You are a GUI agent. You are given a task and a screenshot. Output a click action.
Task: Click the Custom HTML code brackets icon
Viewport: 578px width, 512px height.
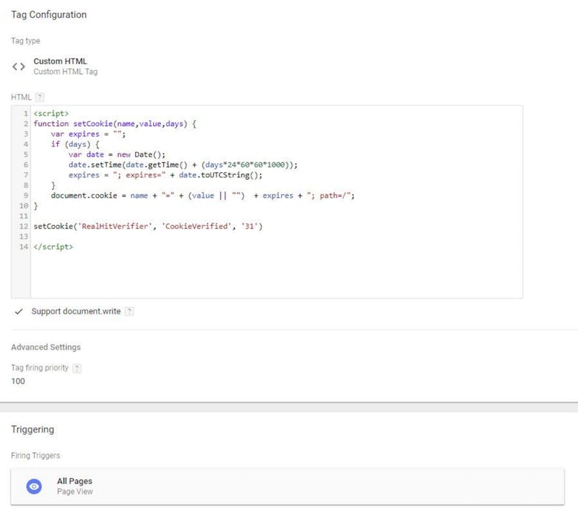[19, 66]
